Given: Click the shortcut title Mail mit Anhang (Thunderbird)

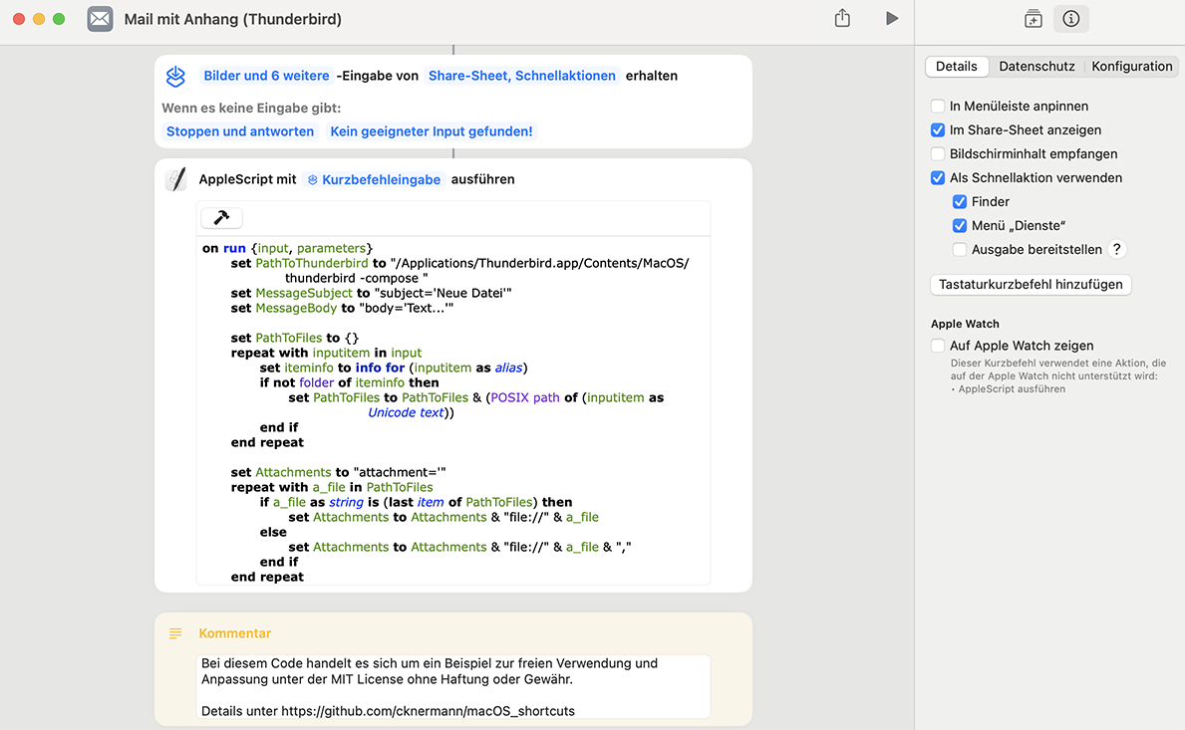Looking at the screenshot, I should pos(233,19).
